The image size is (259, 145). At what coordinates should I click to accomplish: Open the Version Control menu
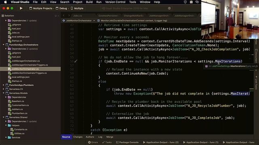coord(115,2)
